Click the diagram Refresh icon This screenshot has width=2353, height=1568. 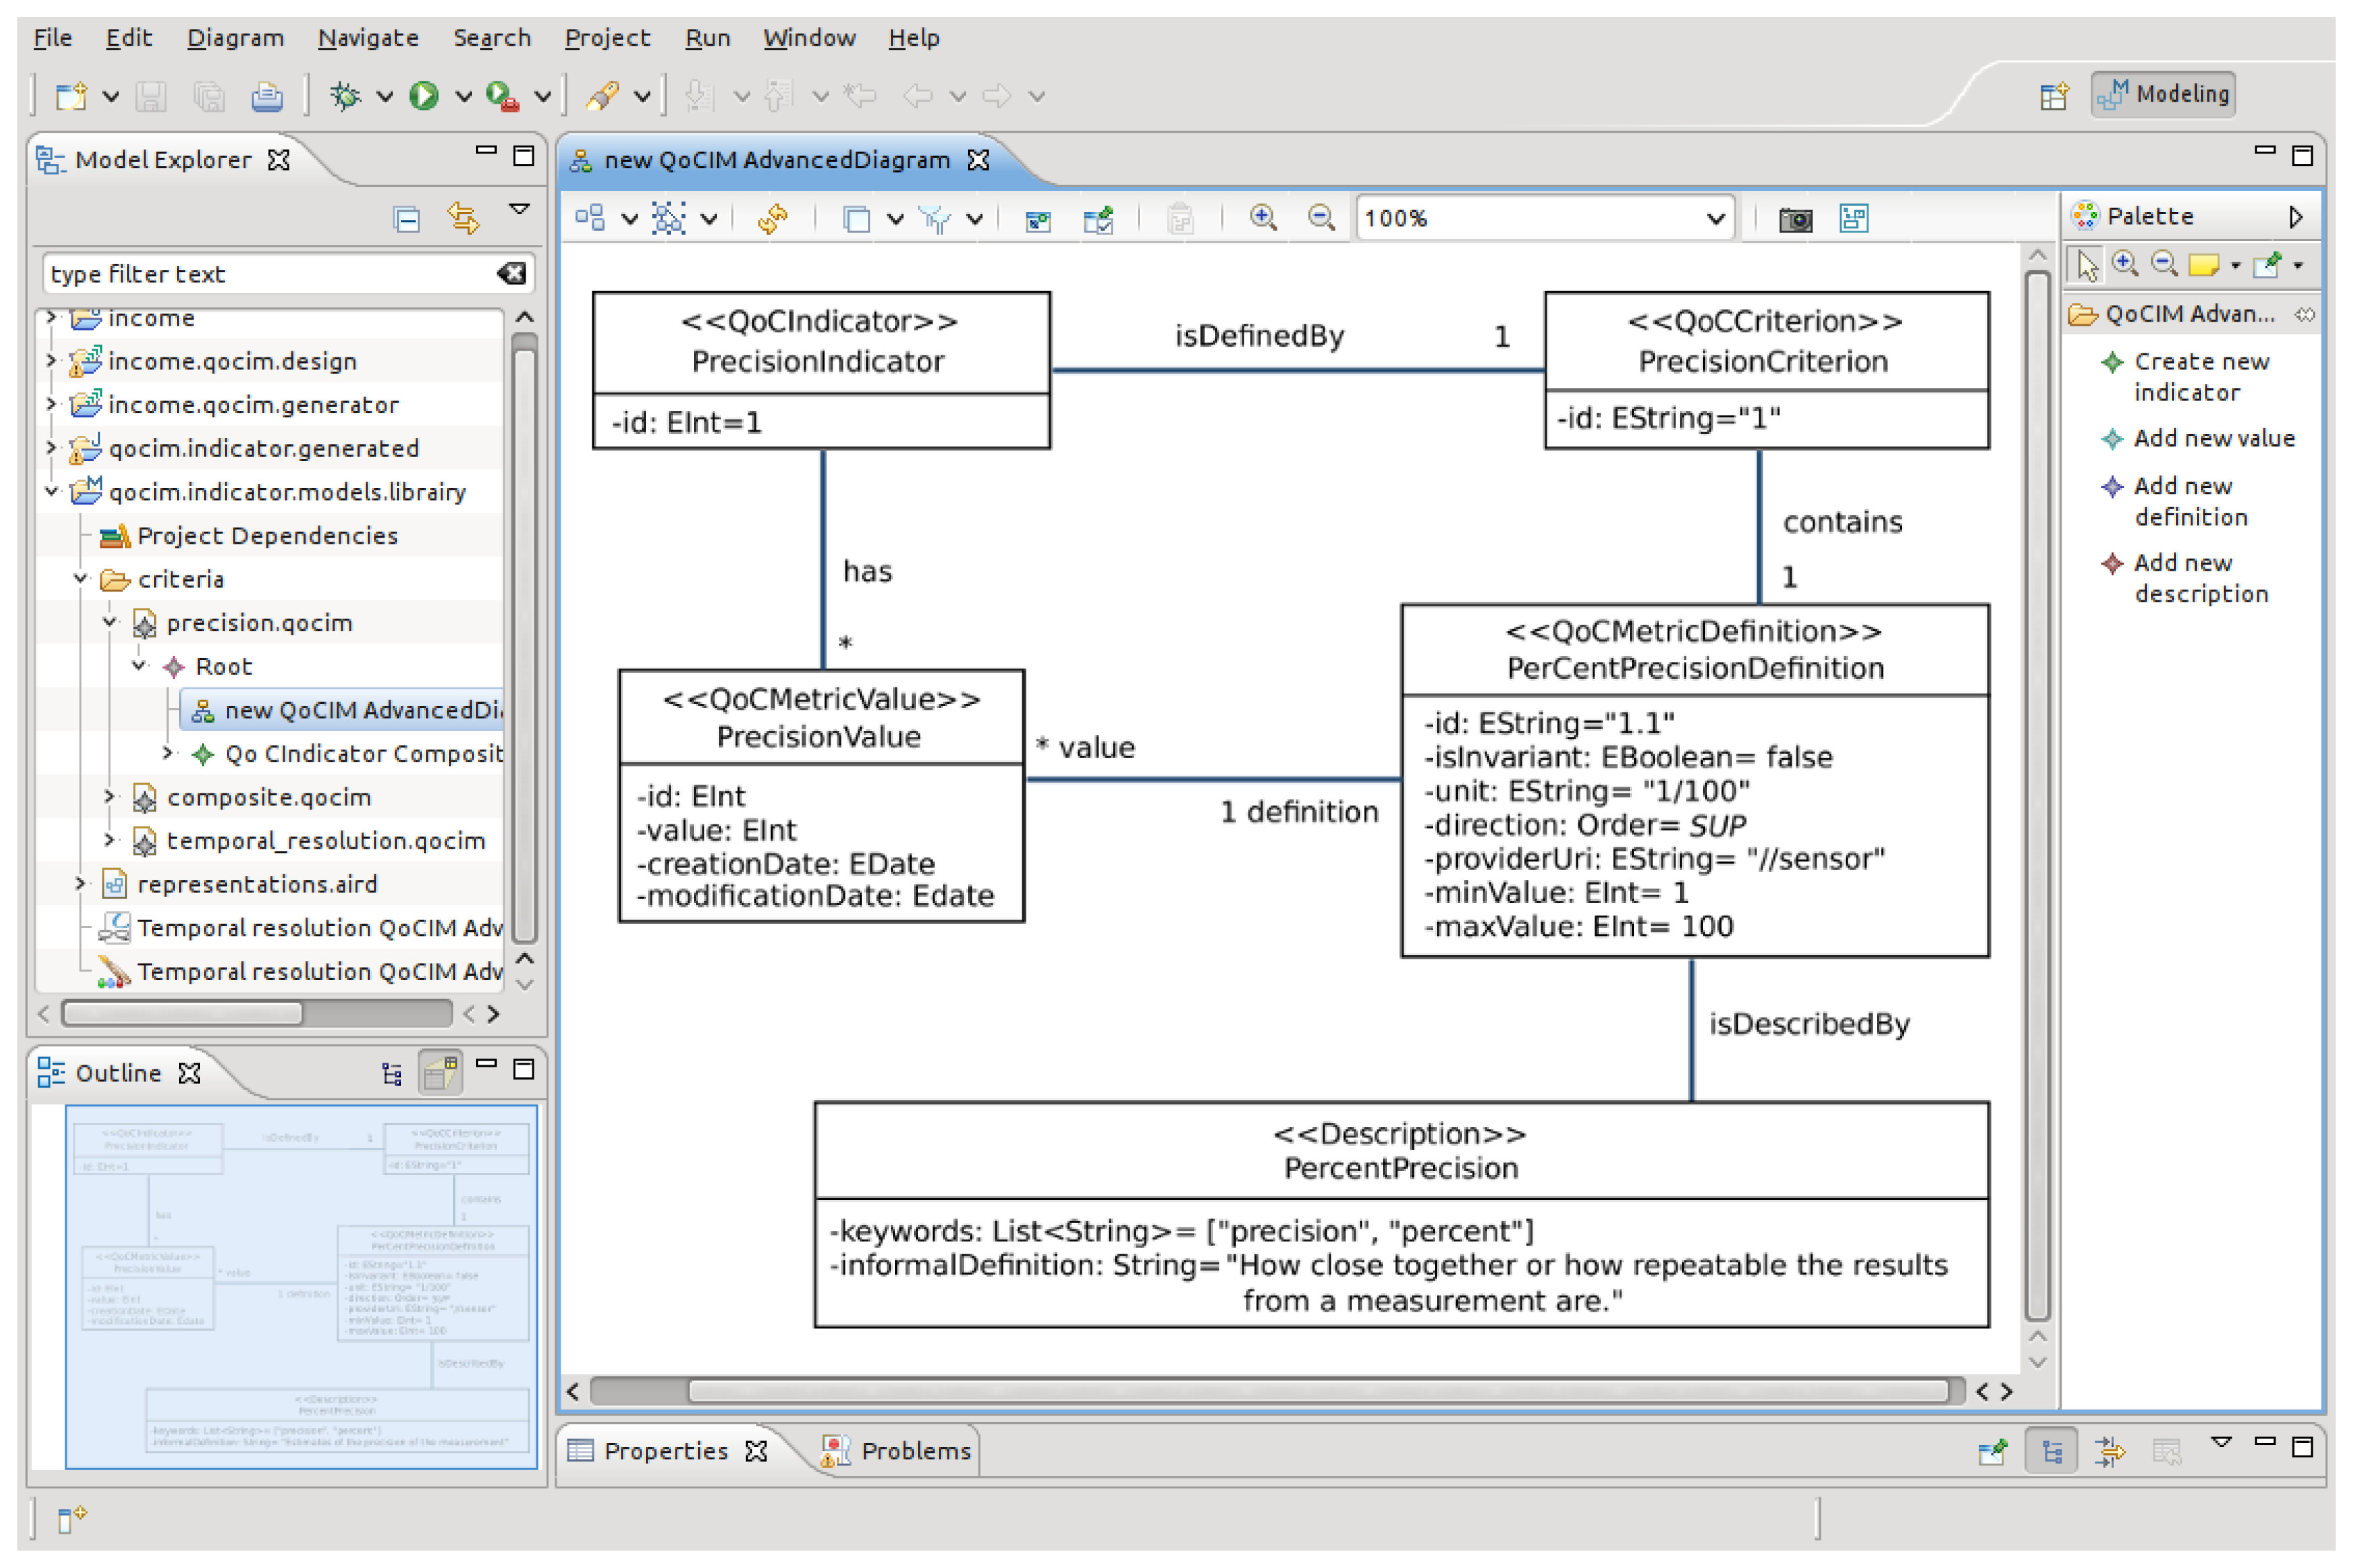pos(773,218)
